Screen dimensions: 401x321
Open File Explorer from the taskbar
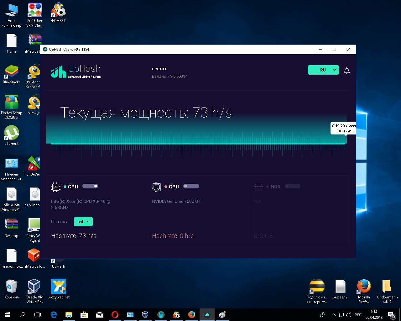coord(69,315)
